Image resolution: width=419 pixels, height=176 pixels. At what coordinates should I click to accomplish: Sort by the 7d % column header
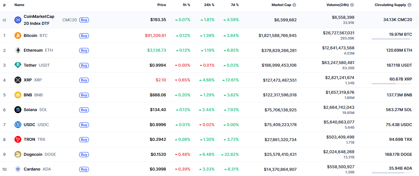click(x=234, y=5)
